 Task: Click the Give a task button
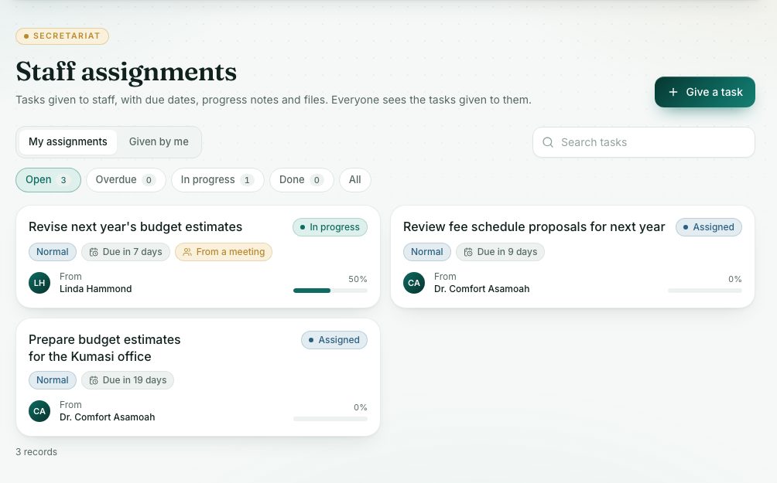(x=705, y=92)
